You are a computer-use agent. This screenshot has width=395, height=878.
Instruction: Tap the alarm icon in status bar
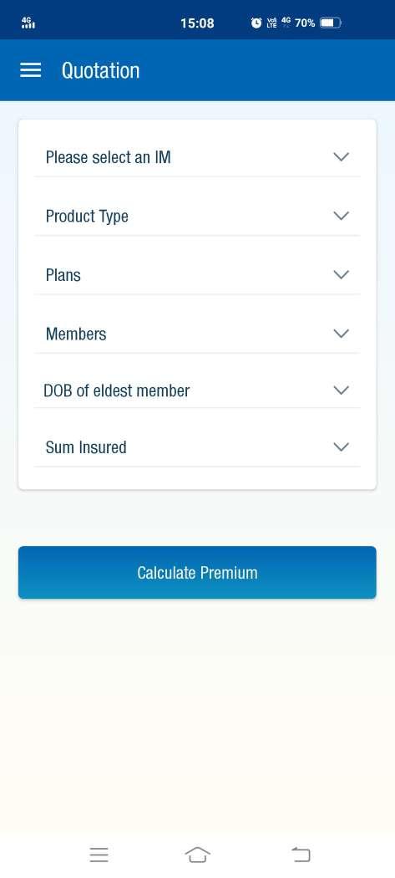pos(256,23)
